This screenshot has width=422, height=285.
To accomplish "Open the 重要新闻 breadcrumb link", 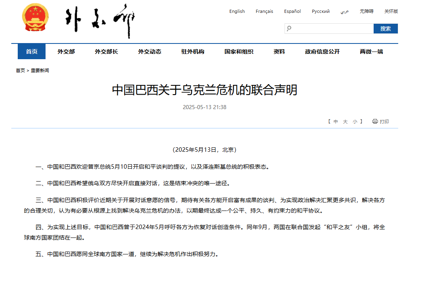I will [40, 70].
